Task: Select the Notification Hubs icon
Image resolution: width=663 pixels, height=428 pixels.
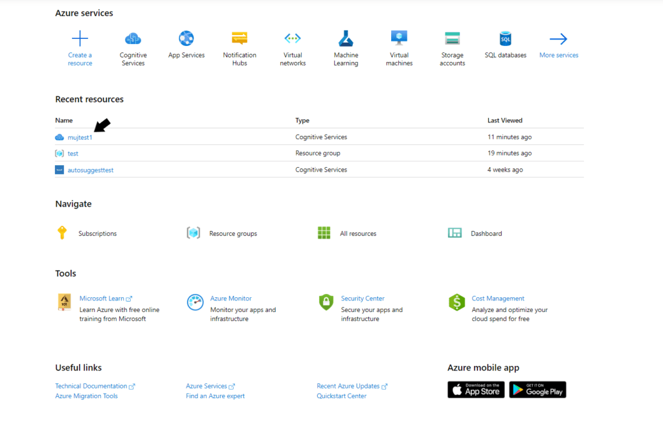Action: tap(240, 38)
